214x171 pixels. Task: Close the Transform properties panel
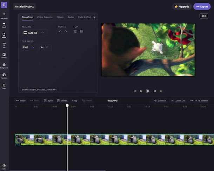point(94,17)
